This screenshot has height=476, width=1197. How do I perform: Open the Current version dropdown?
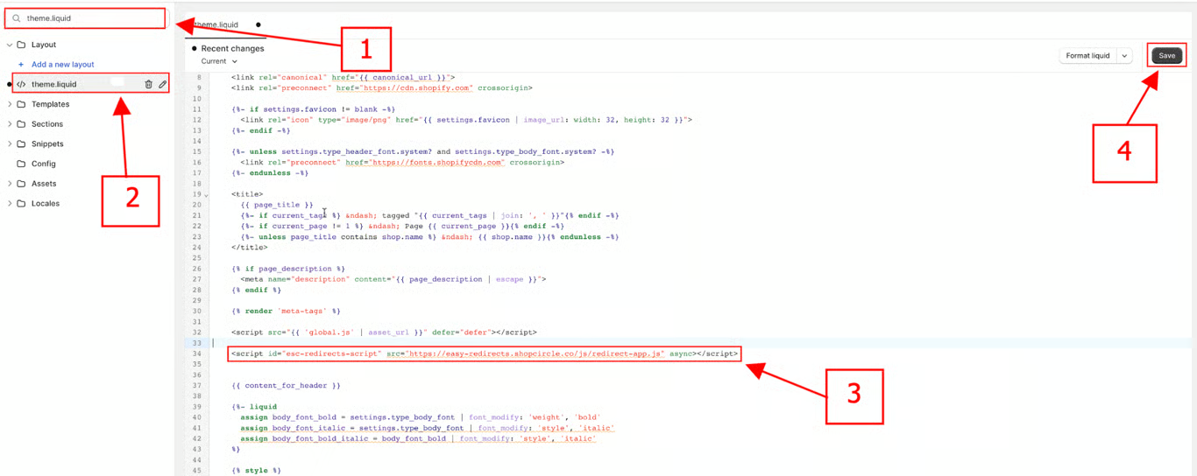tap(219, 61)
